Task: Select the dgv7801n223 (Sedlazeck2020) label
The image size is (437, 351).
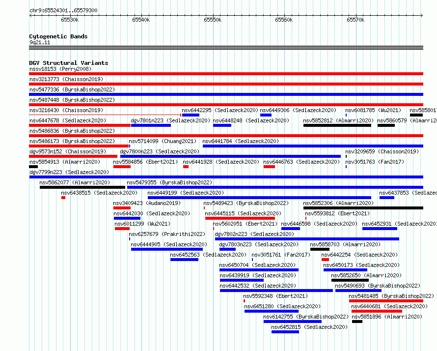Action: (170, 120)
